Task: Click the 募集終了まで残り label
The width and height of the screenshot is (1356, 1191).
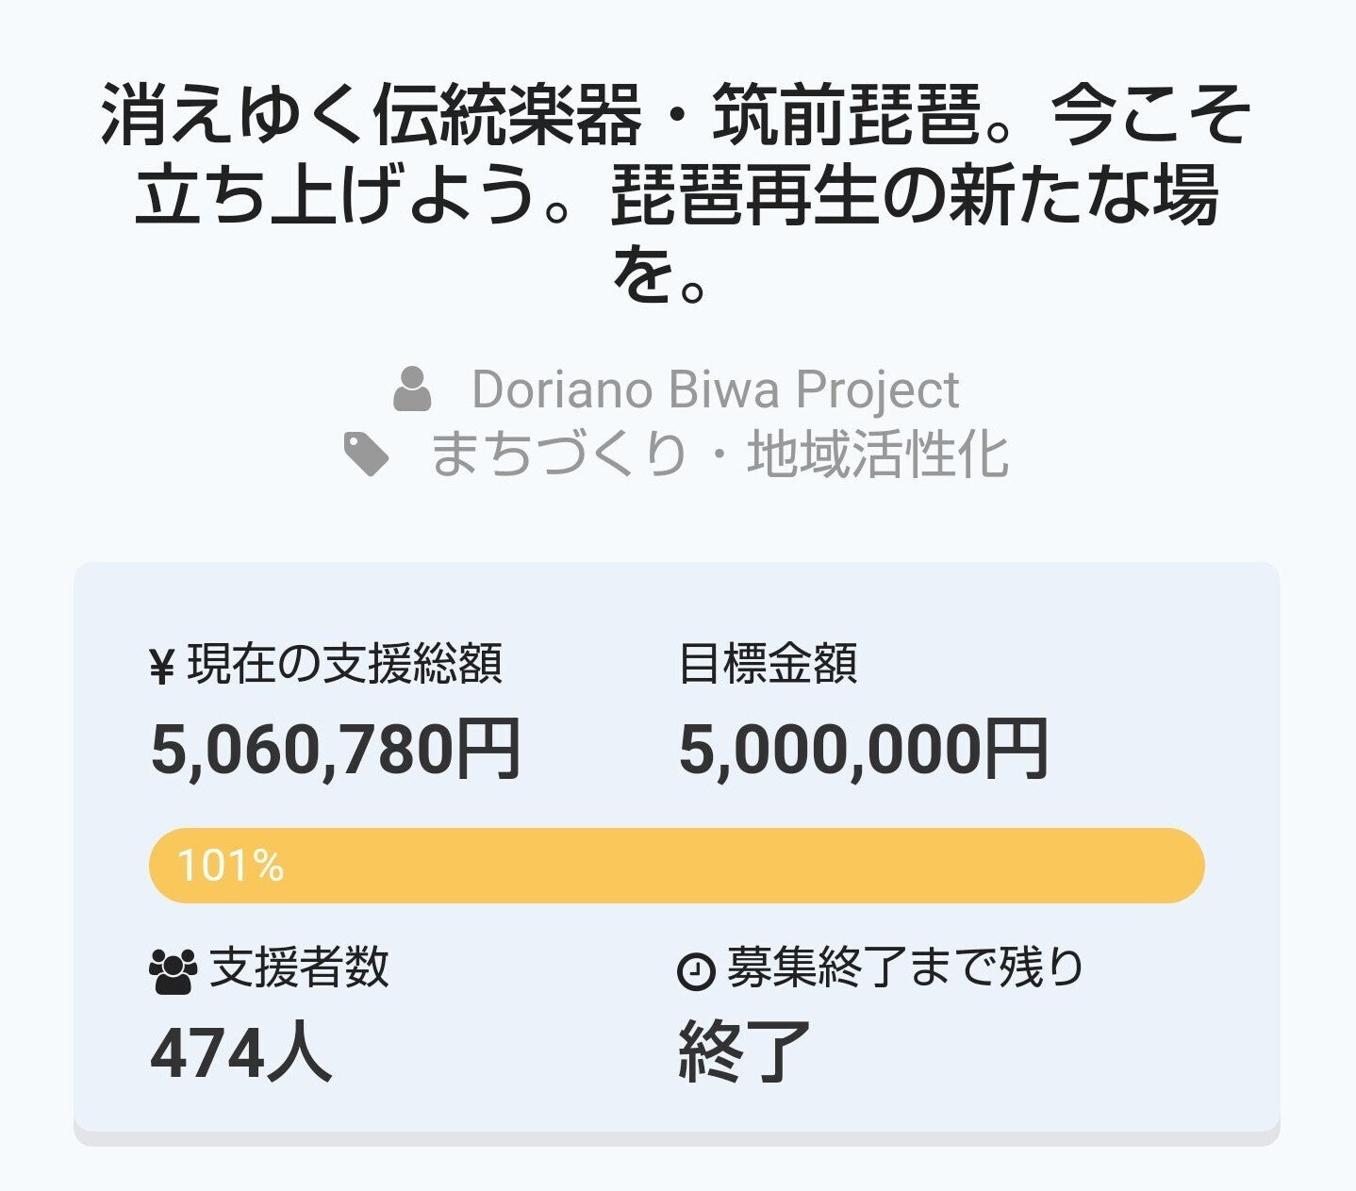Action: [x=904, y=968]
